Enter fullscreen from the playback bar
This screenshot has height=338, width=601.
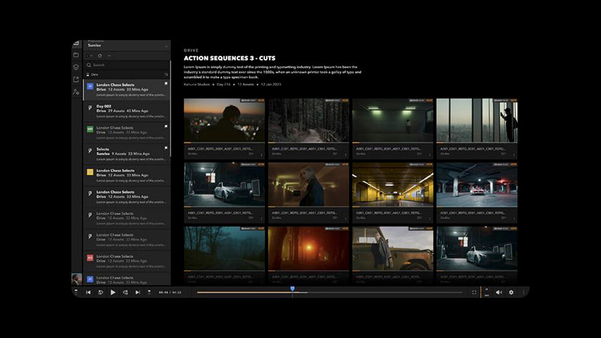[474, 292]
